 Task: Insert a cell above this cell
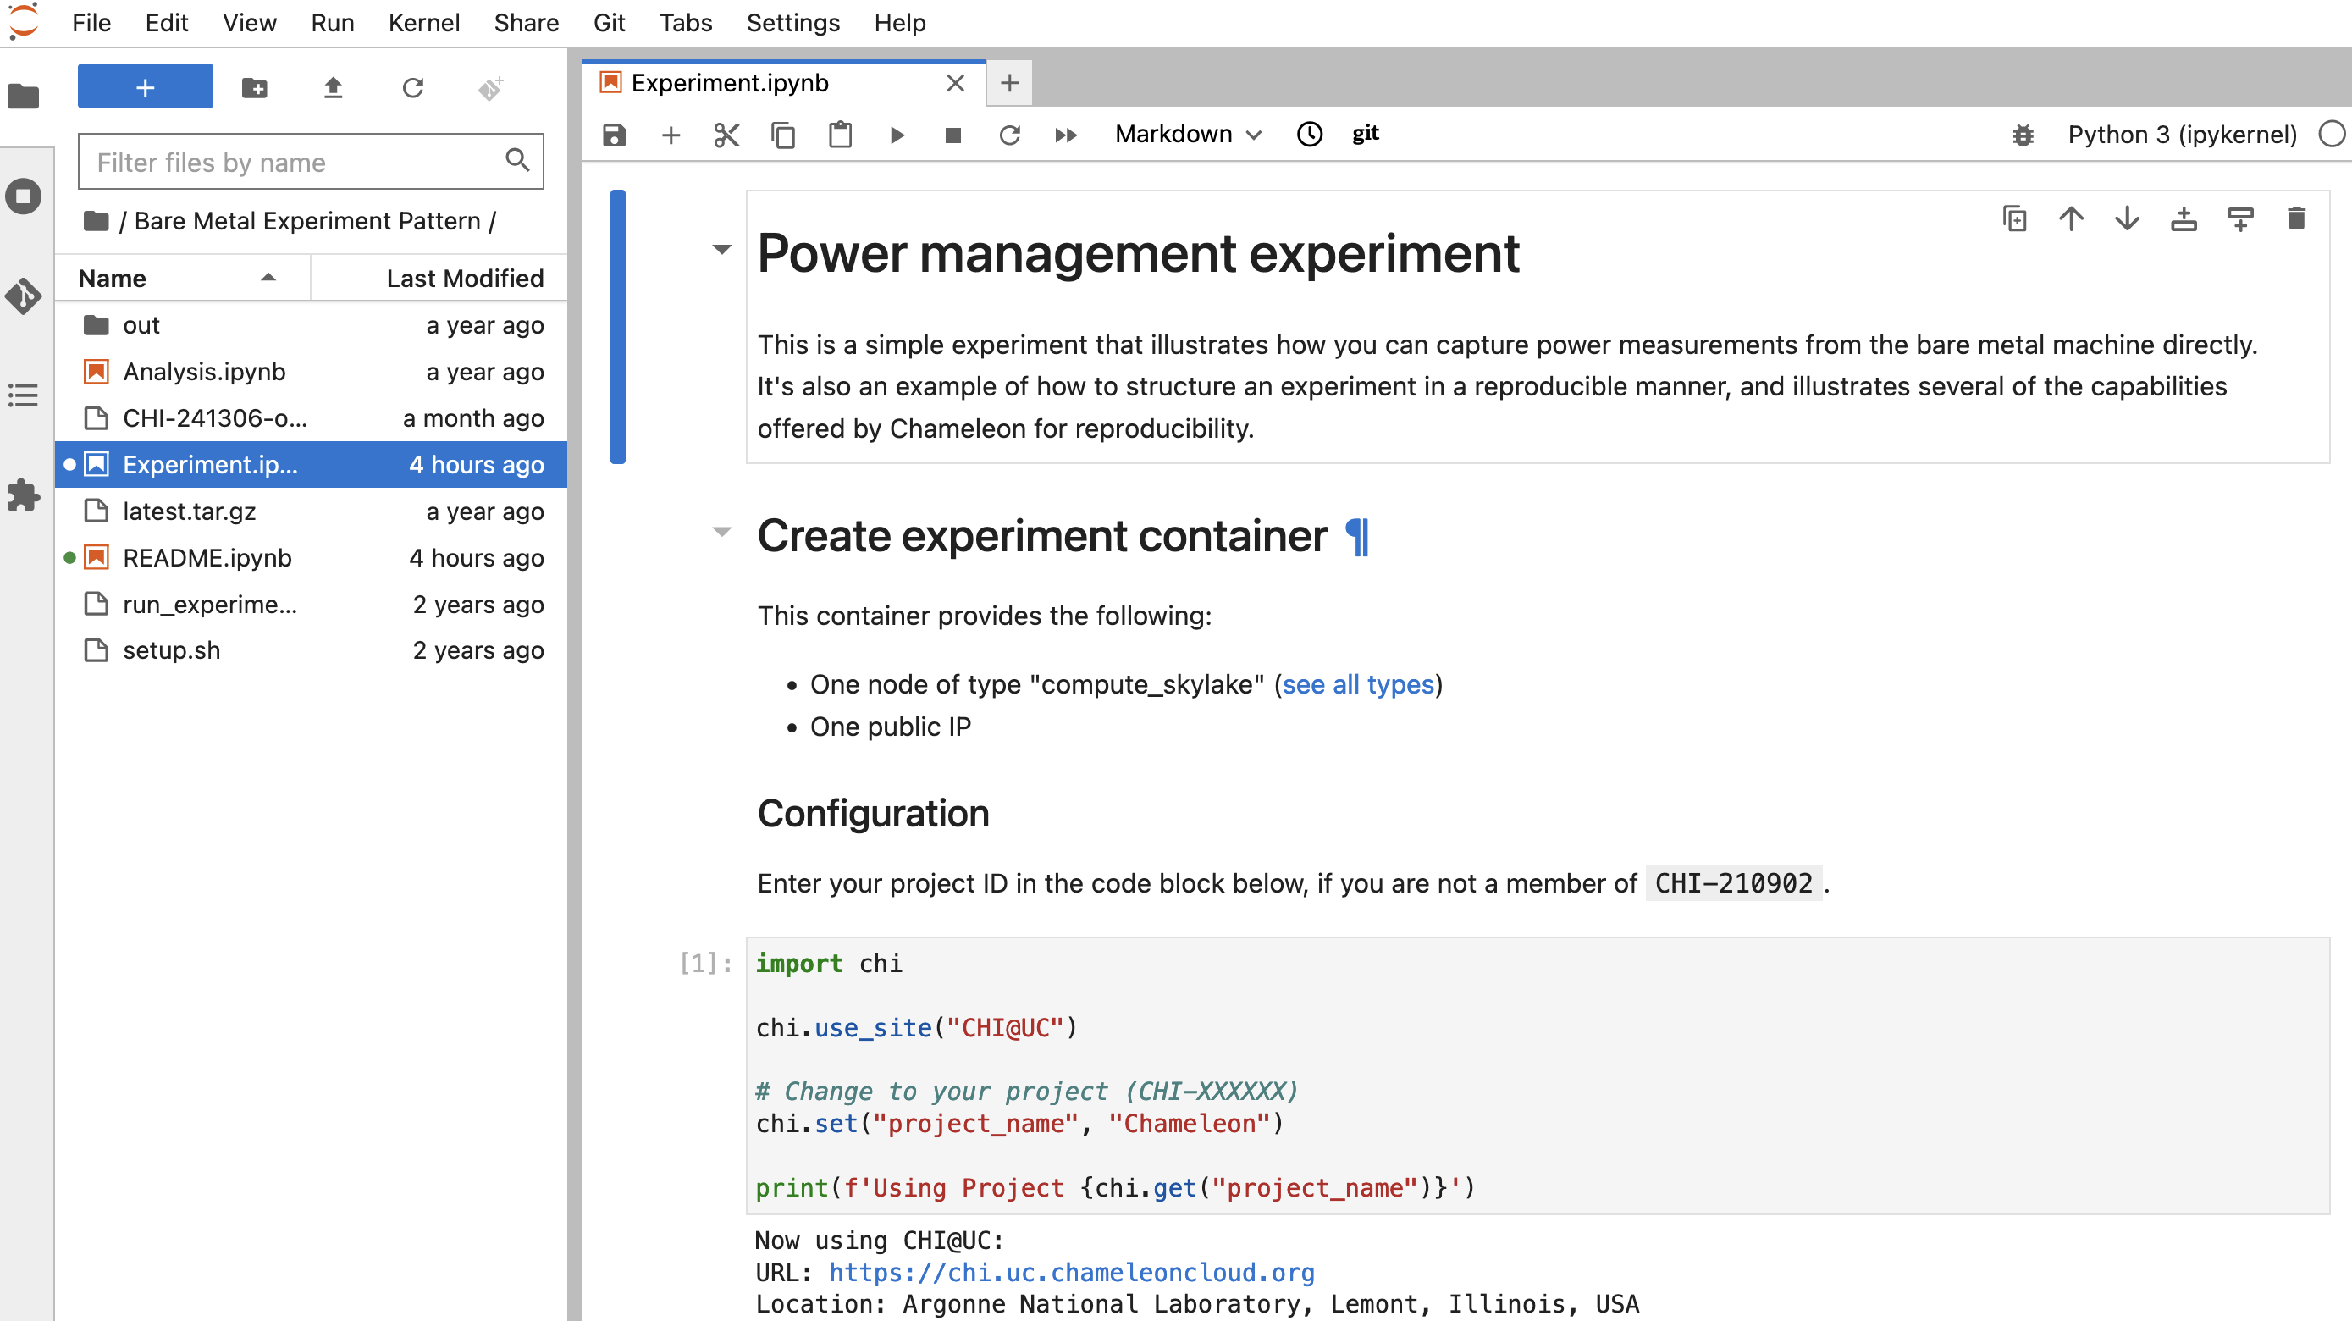click(x=2184, y=218)
